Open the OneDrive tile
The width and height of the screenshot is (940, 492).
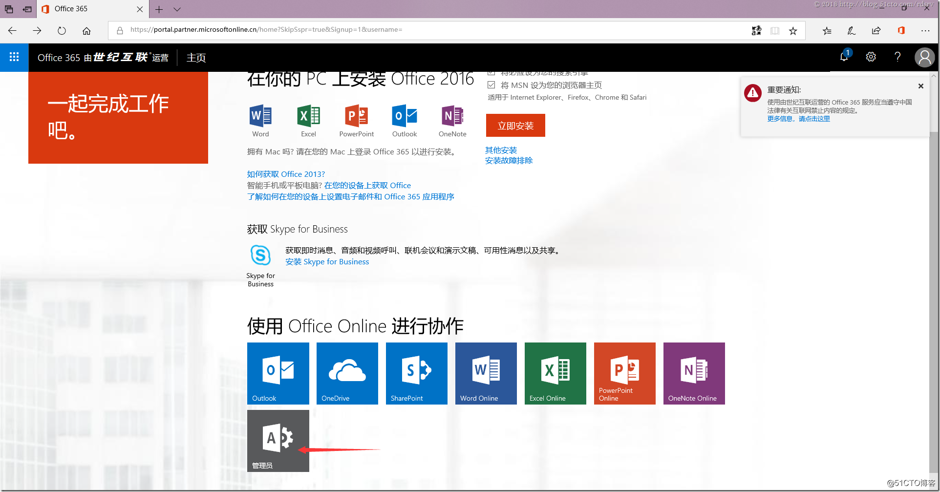(x=347, y=373)
